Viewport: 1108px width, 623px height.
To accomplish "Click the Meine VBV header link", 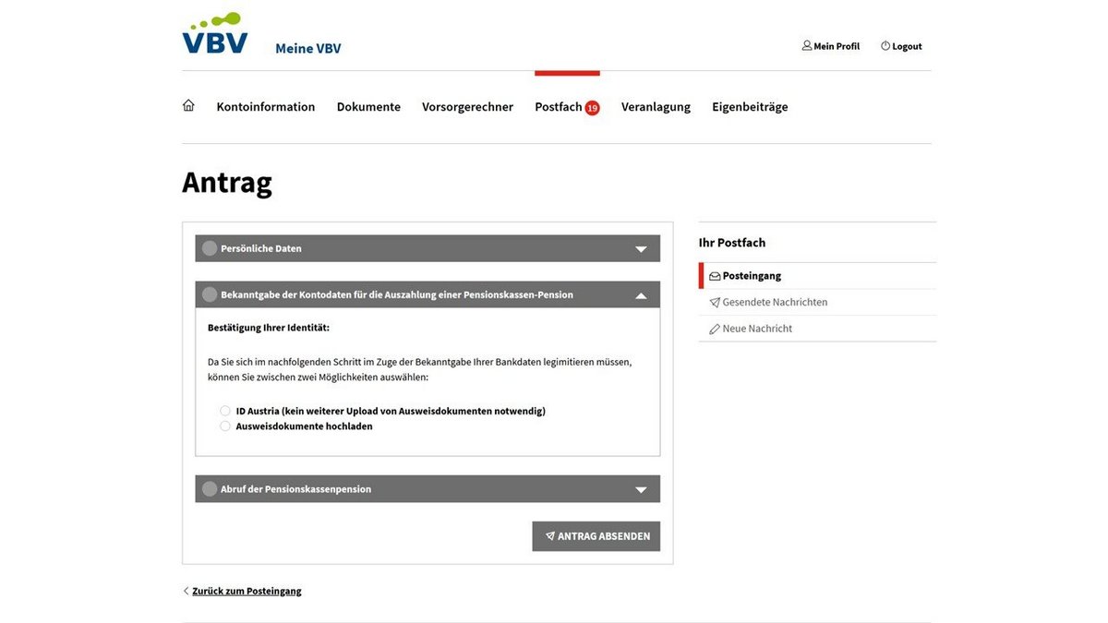I will (307, 47).
